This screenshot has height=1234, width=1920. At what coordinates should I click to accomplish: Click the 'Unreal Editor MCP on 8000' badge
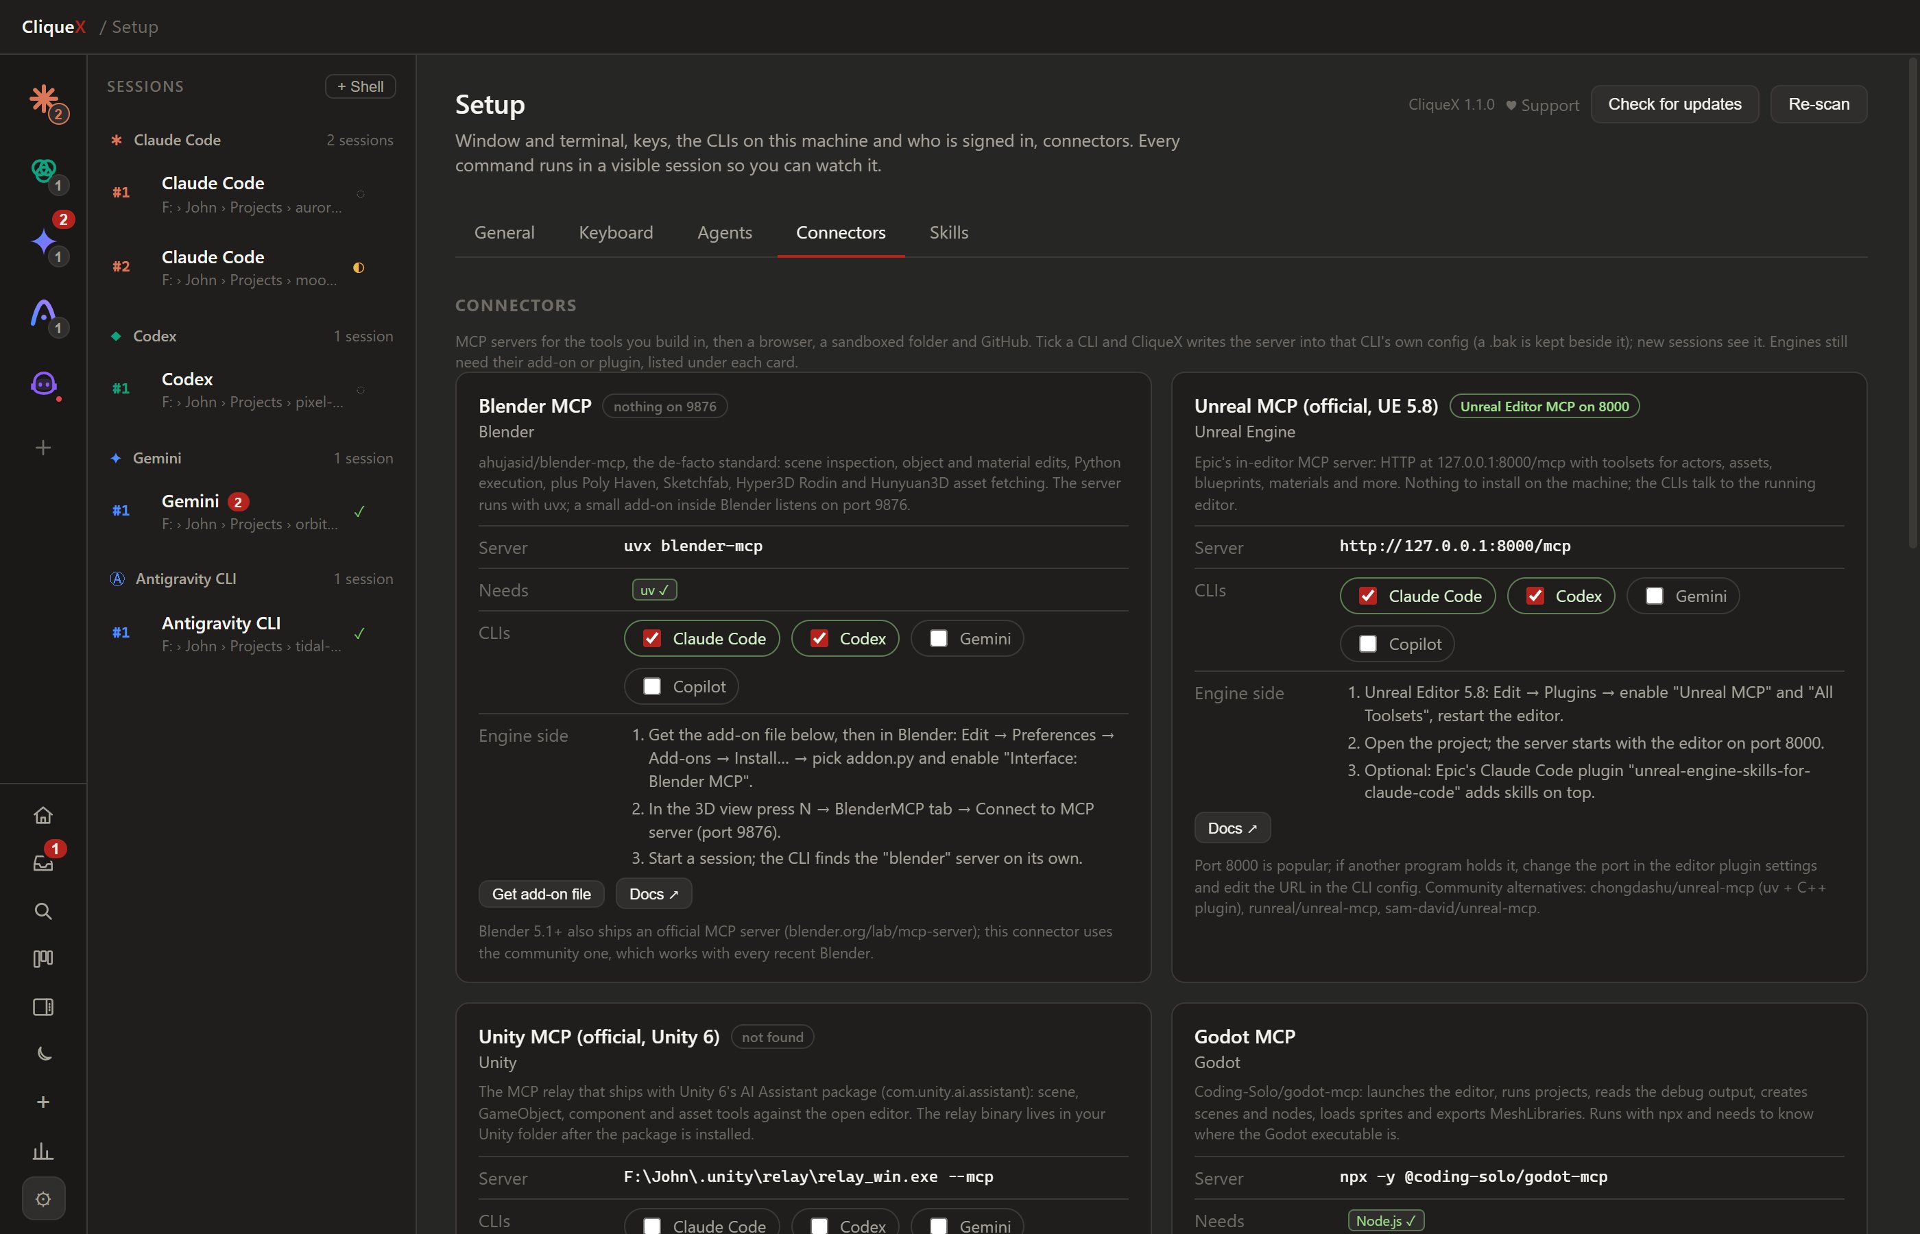[x=1544, y=407]
